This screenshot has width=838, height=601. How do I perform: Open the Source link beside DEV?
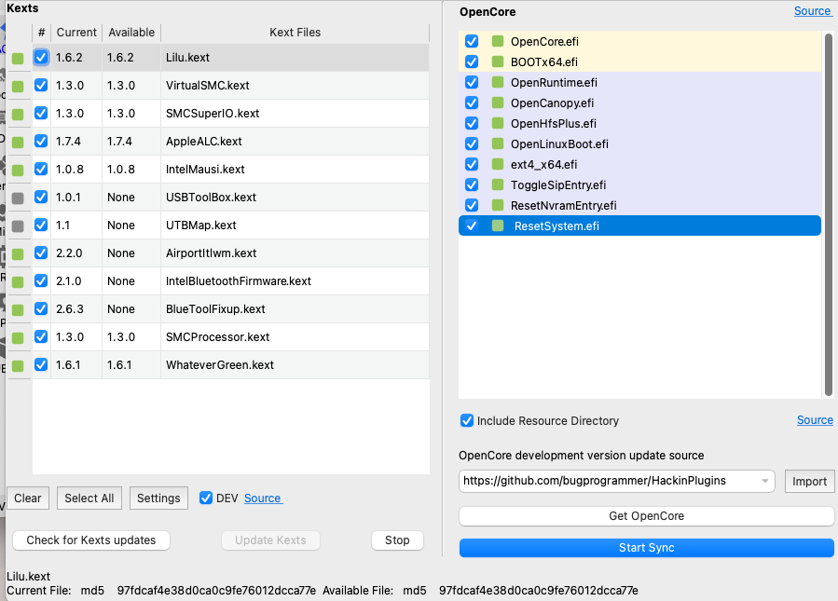click(262, 499)
